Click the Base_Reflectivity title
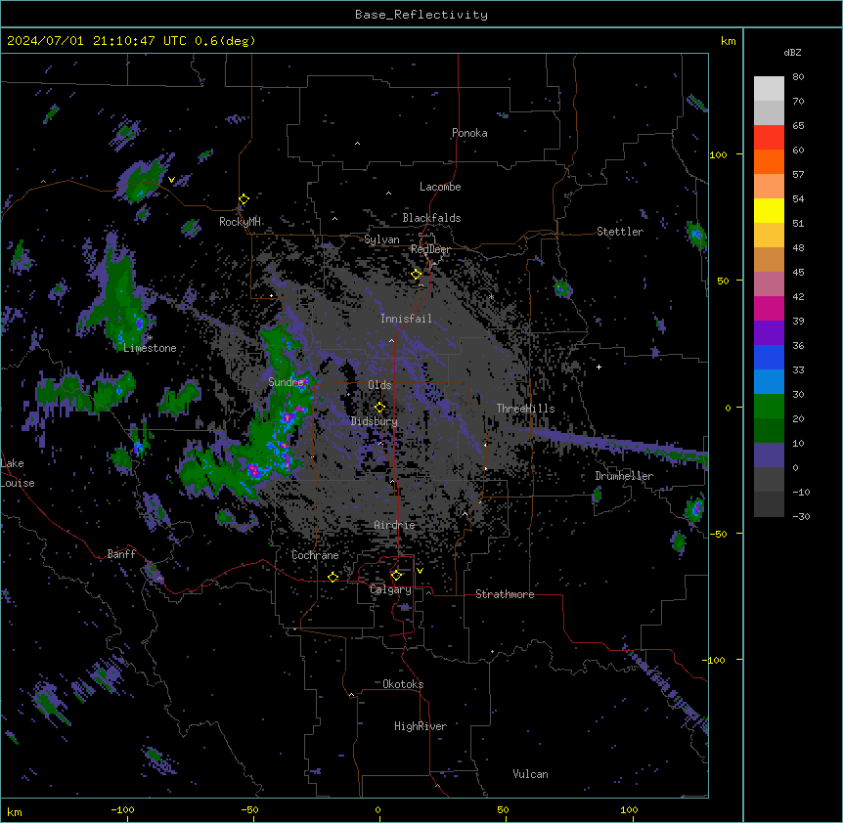Screen dimensions: 843x823 (421, 15)
